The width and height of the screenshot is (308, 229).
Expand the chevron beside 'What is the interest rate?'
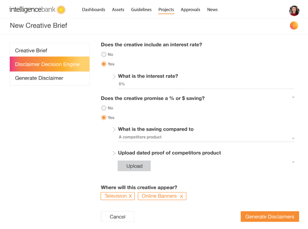pyautogui.click(x=114, y=76)
